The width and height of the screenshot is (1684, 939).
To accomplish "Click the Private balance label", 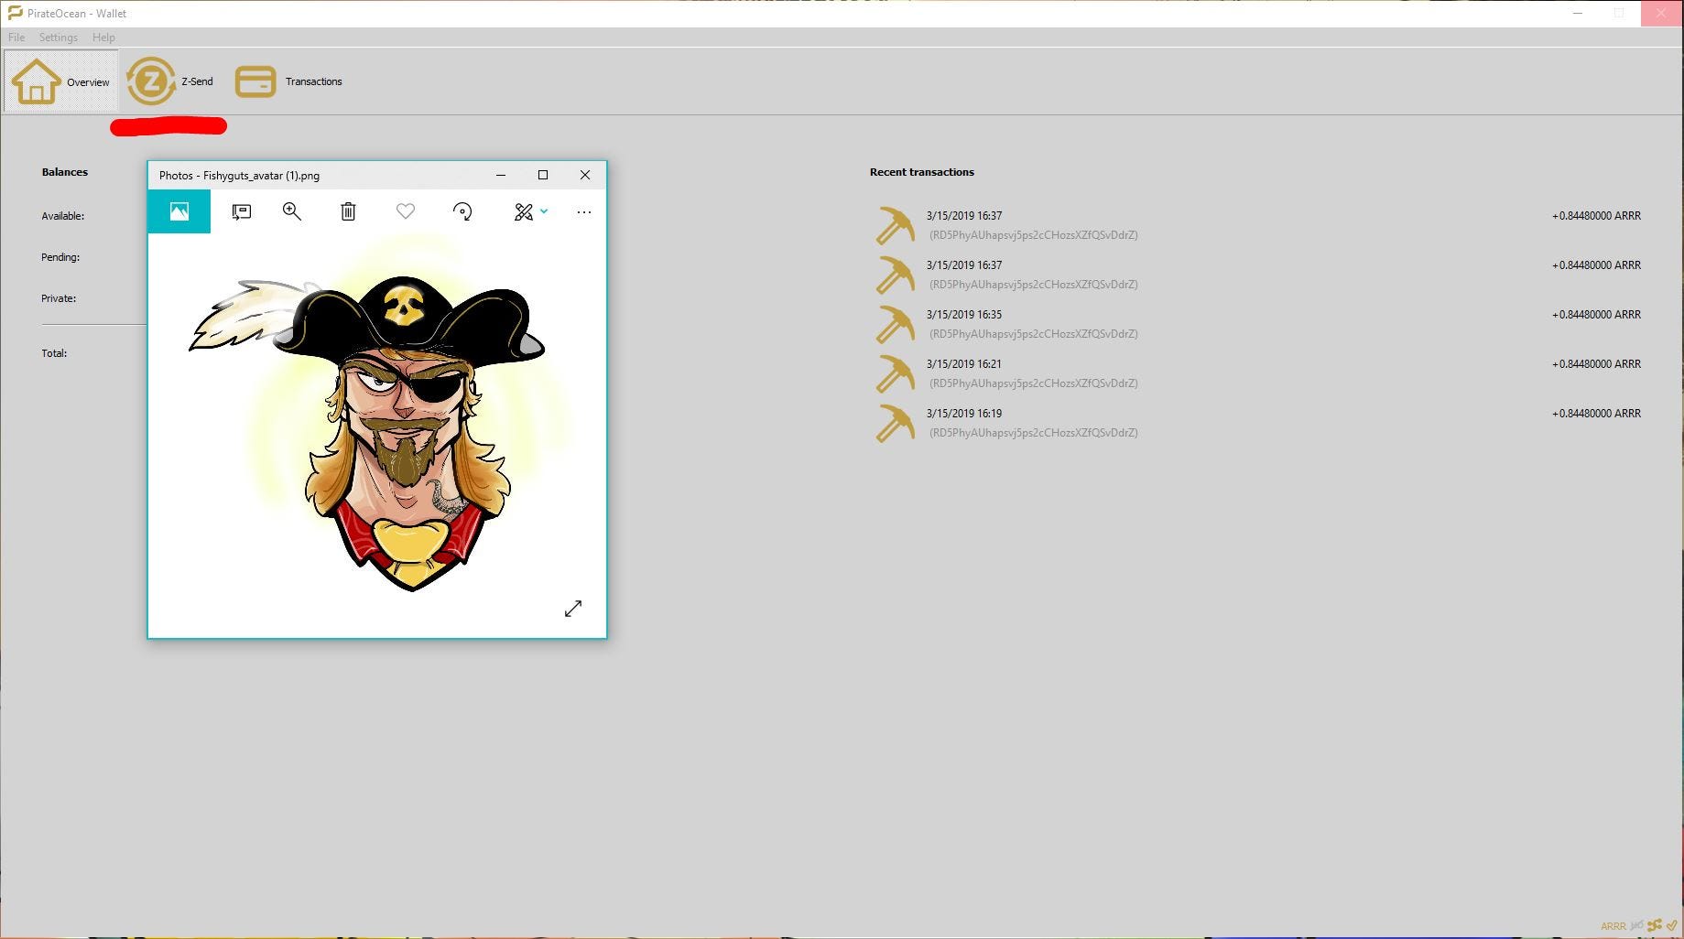I will pyautogui.click(x=59, y=298).
